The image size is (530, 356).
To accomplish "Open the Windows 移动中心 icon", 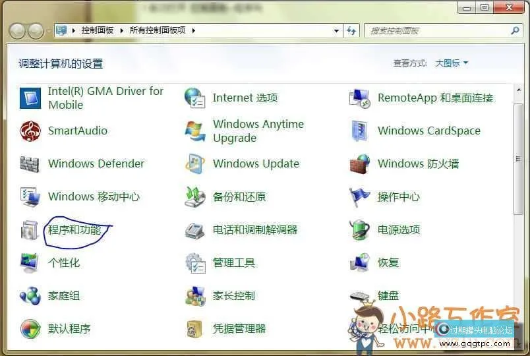I will 30,196.
